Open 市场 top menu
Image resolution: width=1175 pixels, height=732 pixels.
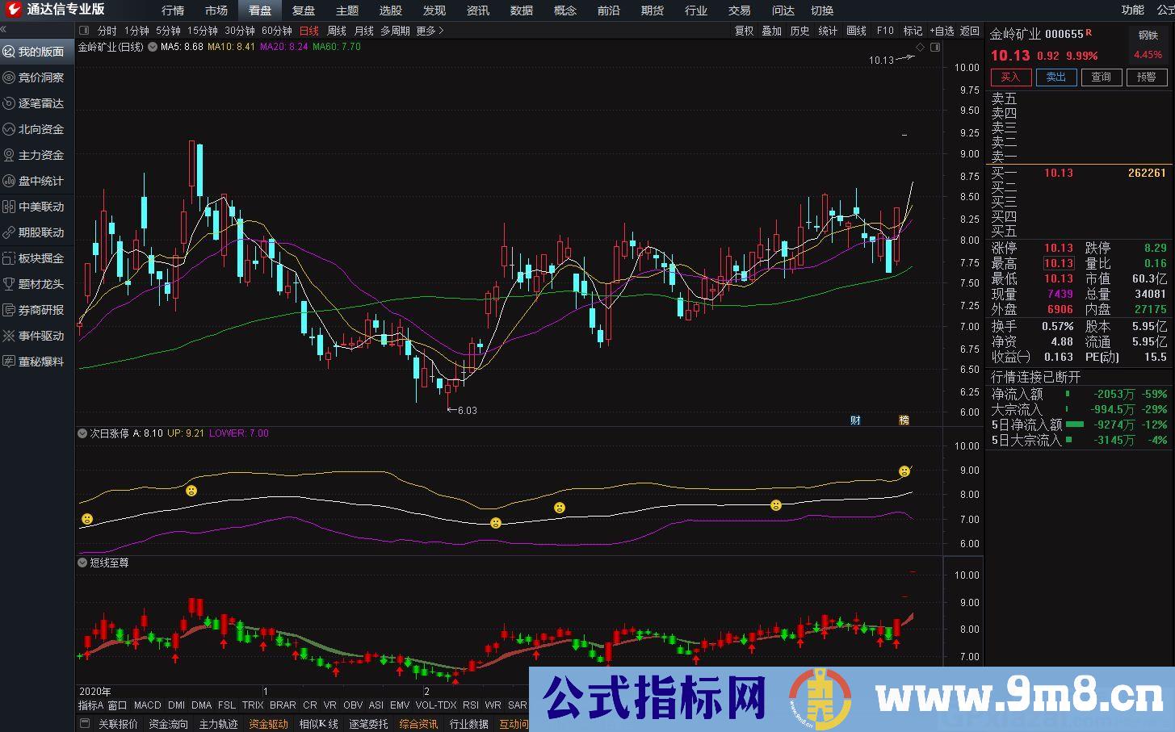[x=216, y=10]
